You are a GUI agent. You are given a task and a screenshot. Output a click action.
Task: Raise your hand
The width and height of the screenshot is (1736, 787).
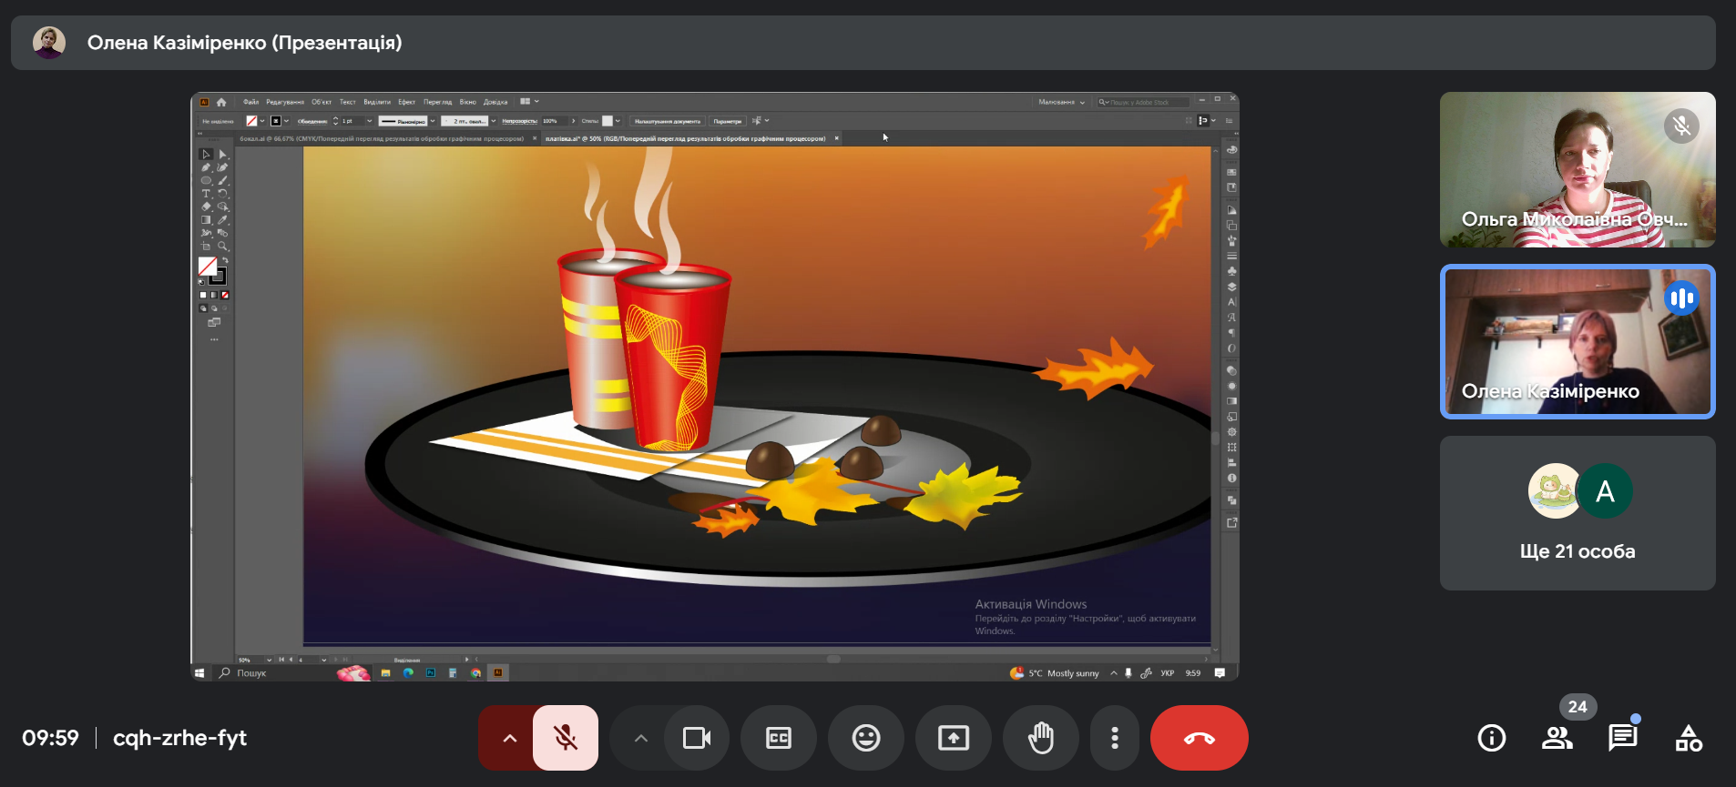click(x=1041, y=738)
